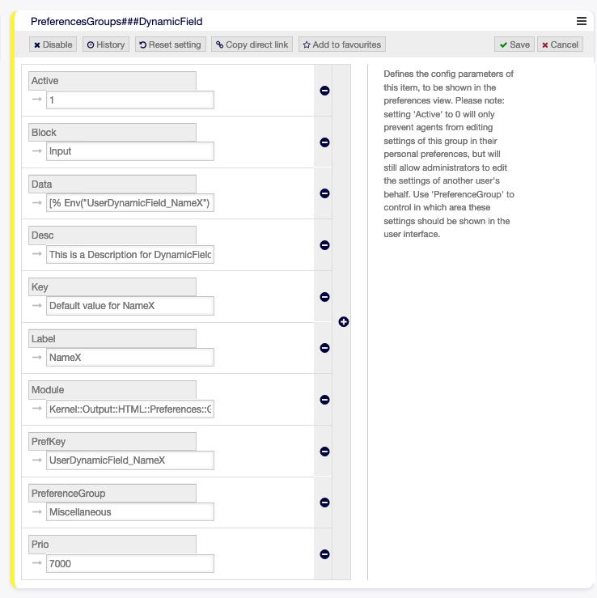
Task: Remove the Label entry with minus icon
Action: tap(324, 348)
